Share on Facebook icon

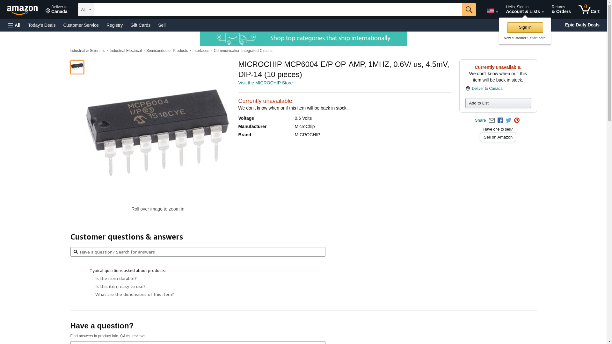[x=500, y=120]
